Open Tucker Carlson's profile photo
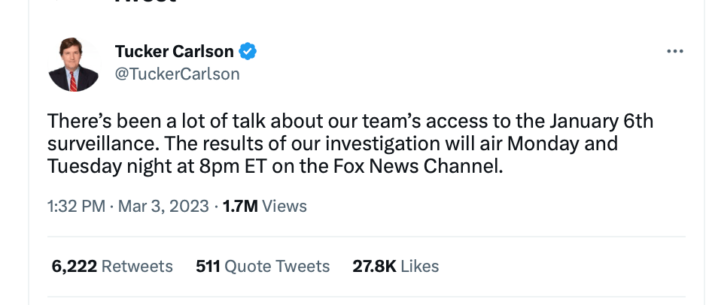This screenshot has width=709, height=305. click(x=74, y=65)
